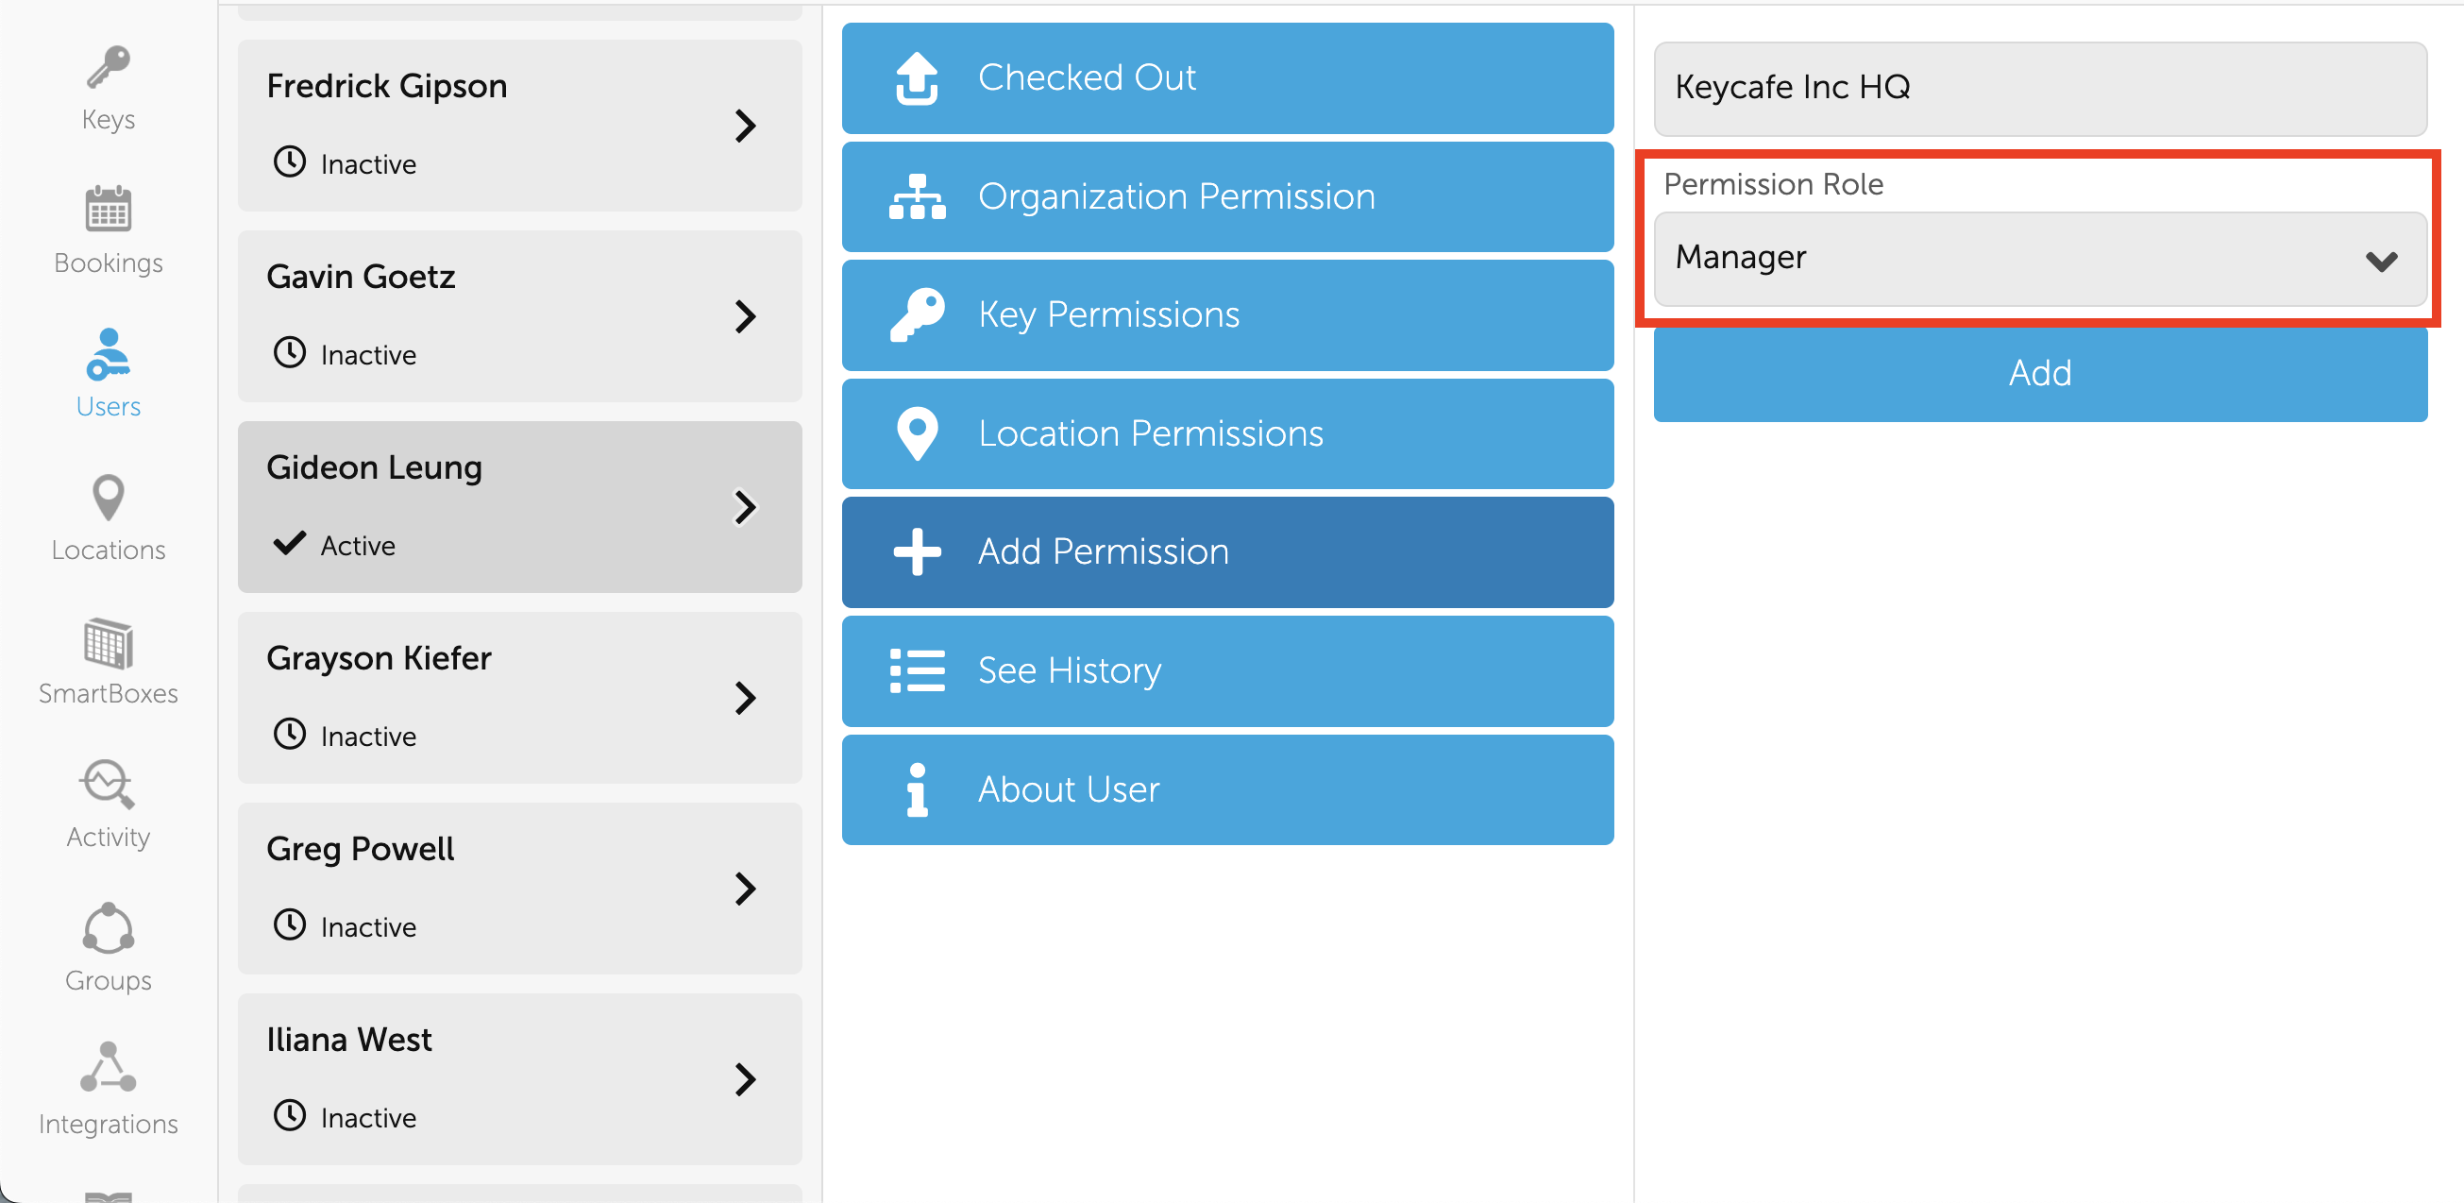2464x1203 pixels.
Task: Expand Gavin Goetz's chevron arrow
Action: click(745, 315)
